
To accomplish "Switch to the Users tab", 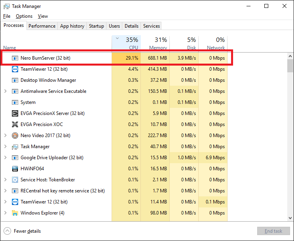I will pyautogui.click(x=114, y=26).
